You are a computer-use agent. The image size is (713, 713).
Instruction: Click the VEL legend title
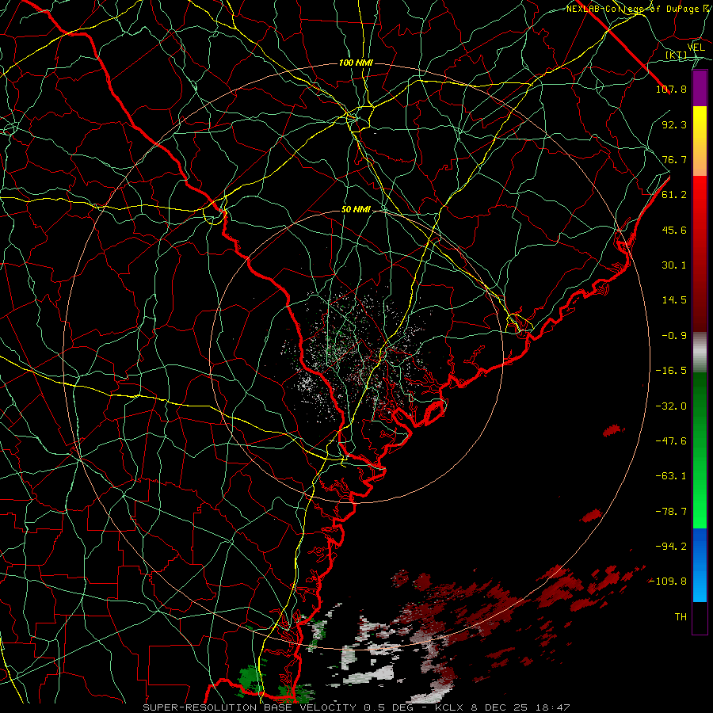tap(696, 48)
